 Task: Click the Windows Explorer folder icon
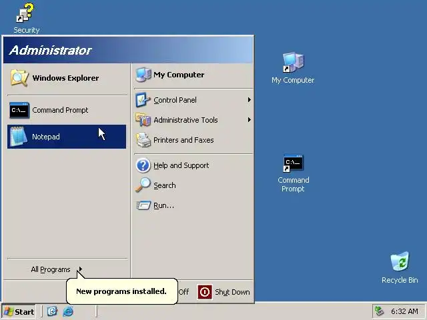point(19,78)
